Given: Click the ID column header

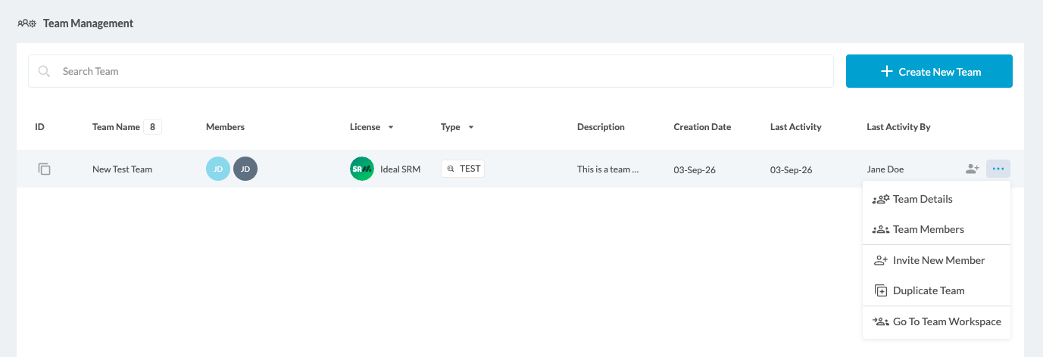Looking at the screenshot, I should tap(39, 127).
